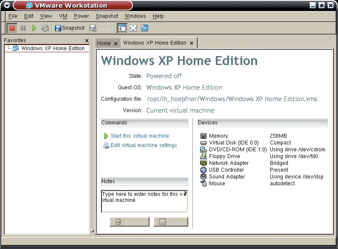Click the VMware Workstation title bar icon
The width and height of the screenshot is (338, 249).
tap(29, 5)
